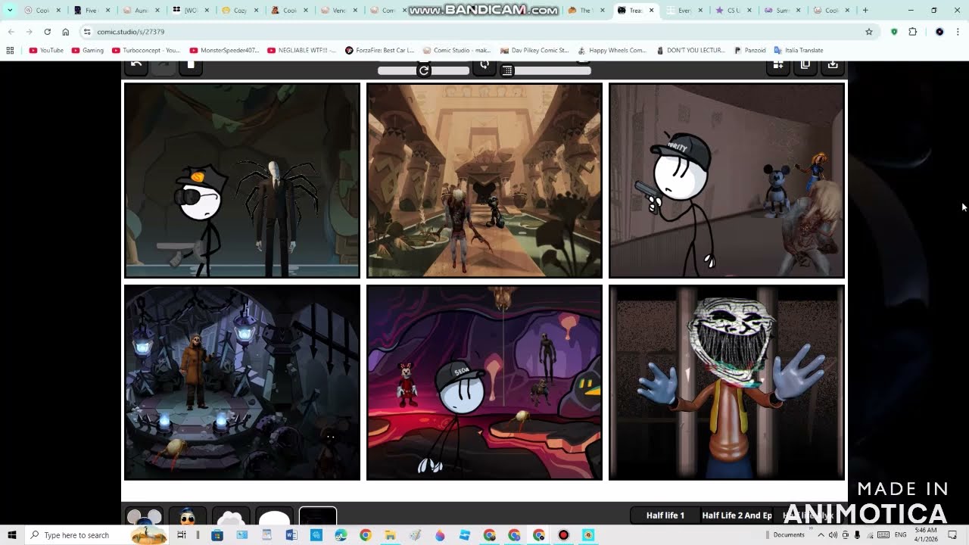Screen dimensions: 969x545
Task: Adjust the left toolbar slider track
Action: 423,70
